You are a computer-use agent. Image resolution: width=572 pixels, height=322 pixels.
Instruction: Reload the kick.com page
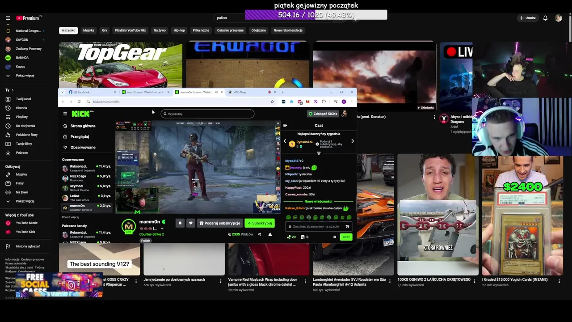coord(79,102)
